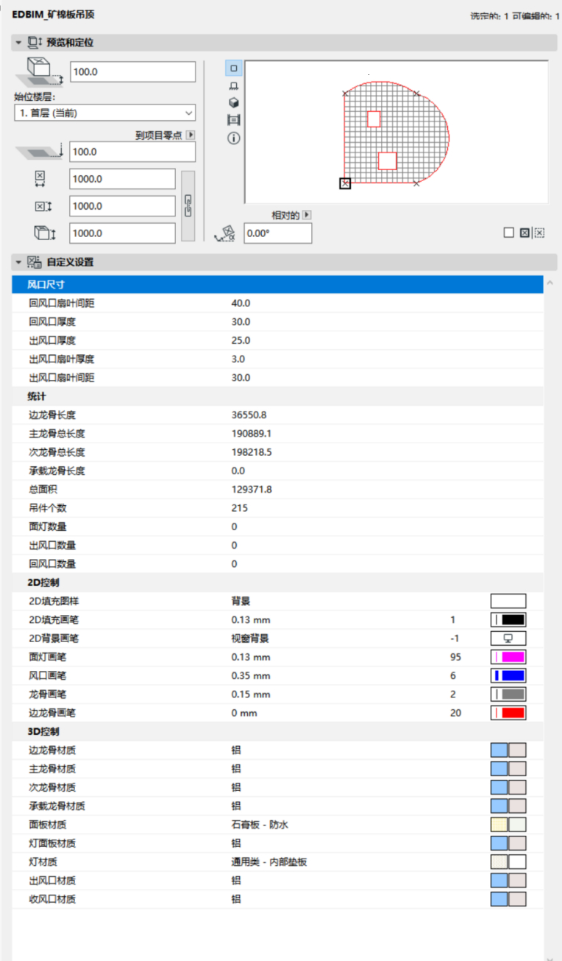This screenshot has height=961, width=562.
Task: Open the 到项目零点 reference flyout arrow
Action: 191,135
